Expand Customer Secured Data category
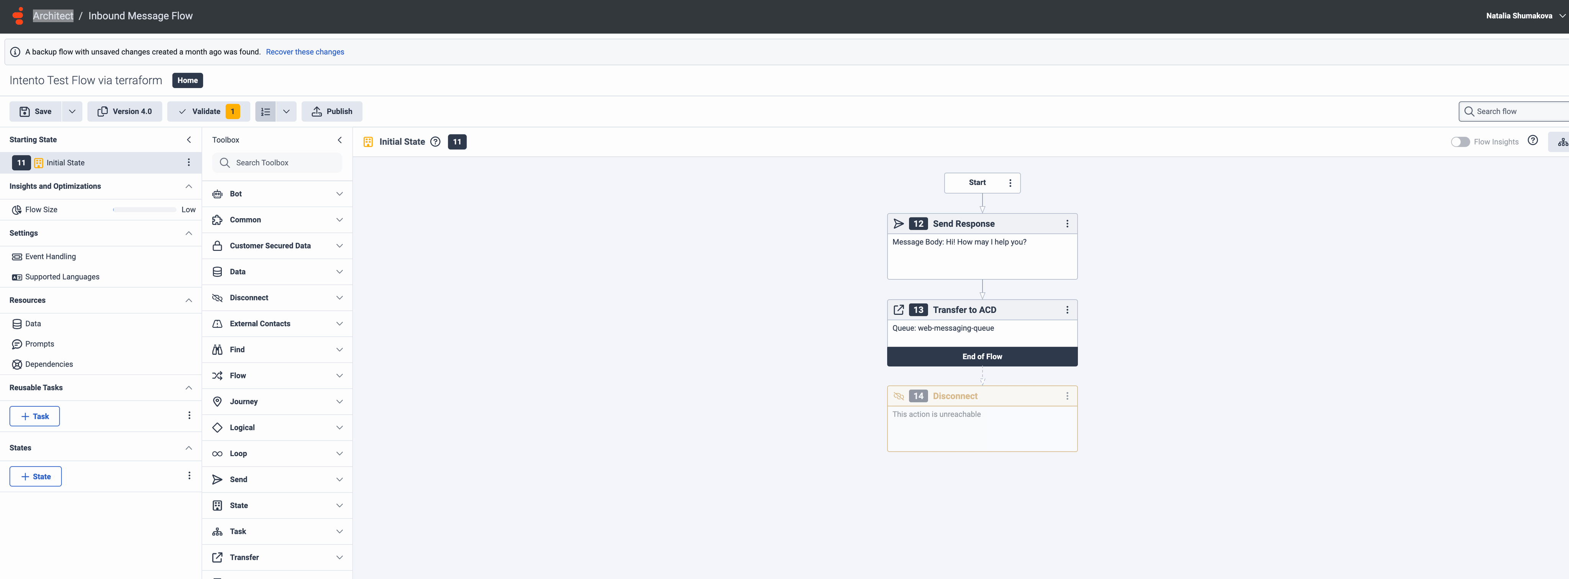 click(277, 246)
